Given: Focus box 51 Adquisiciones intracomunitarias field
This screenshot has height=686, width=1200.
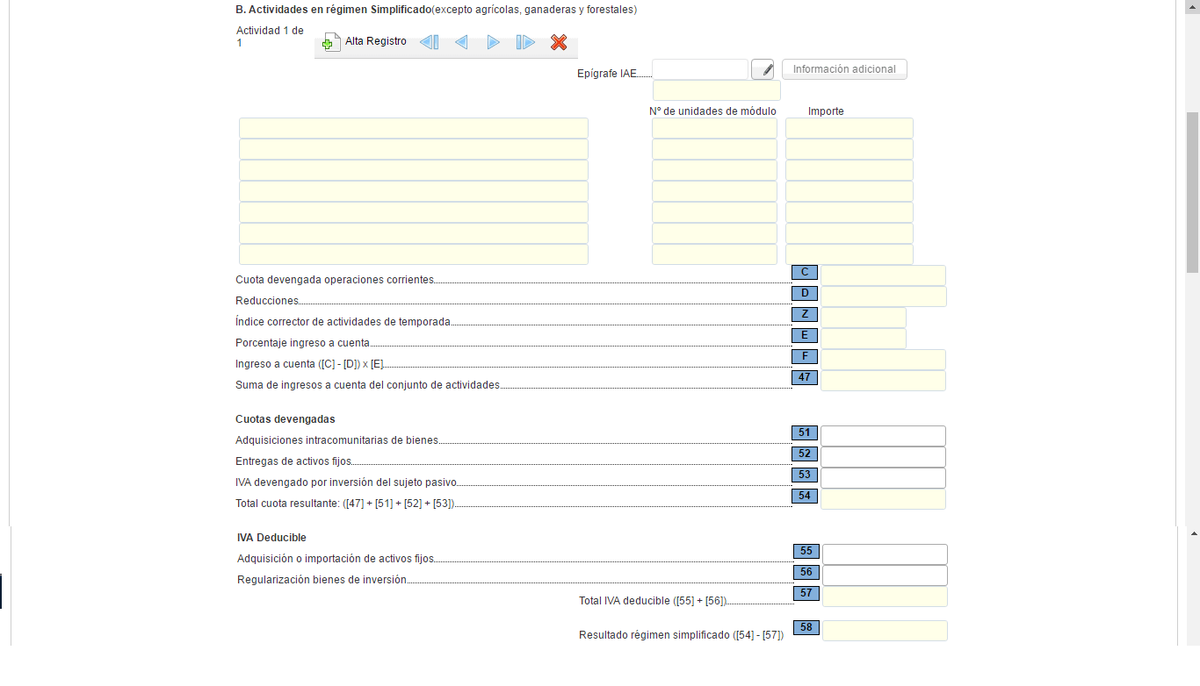Looking at the screenshot, I should coord(883,436).
